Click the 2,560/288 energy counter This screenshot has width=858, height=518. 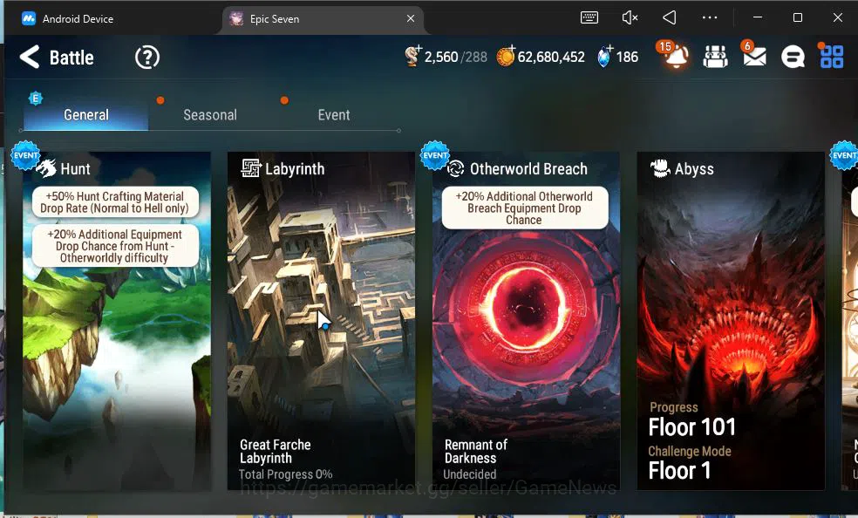pyautogui.click(x=455, y=57)
